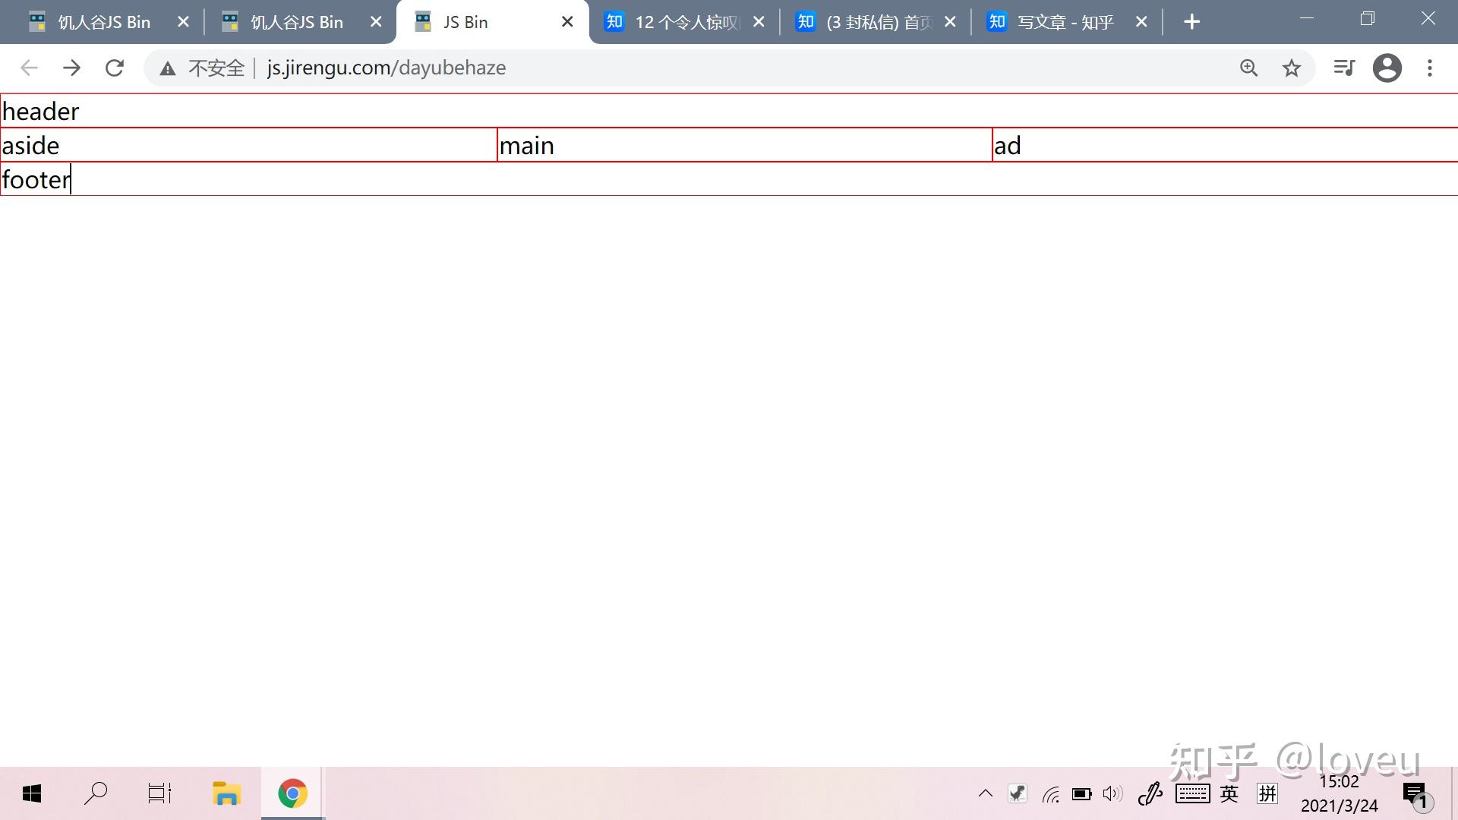1458x820 pixels.
Task: Click the browser extensions/menu icon
Action: click(x=1431, y=67)
